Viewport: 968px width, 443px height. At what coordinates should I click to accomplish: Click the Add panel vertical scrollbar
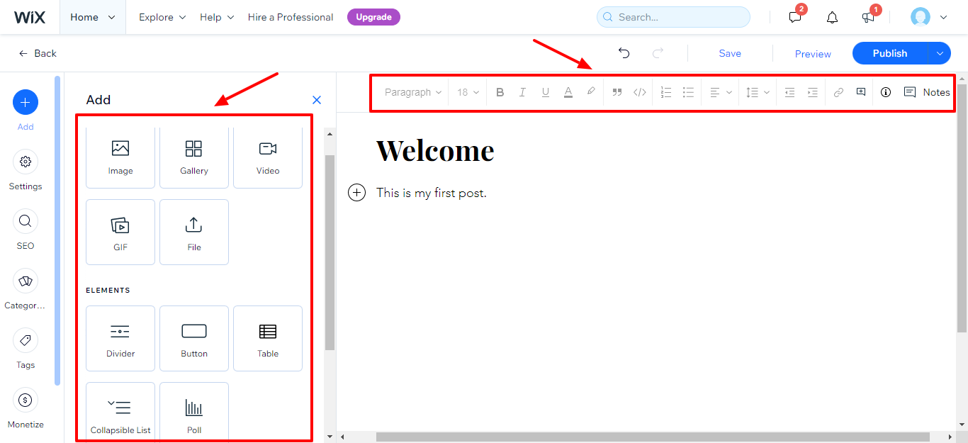point(330,252)
